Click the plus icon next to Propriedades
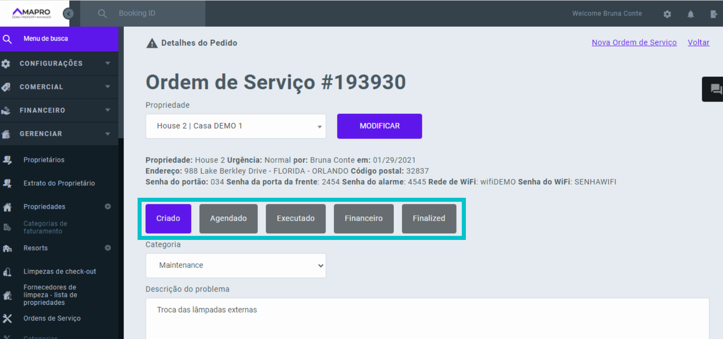The image size is (723, 339). click(108, 206)
